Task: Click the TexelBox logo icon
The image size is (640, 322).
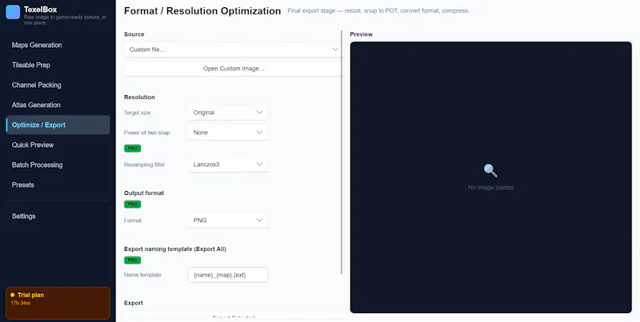Action: [13, 12]
